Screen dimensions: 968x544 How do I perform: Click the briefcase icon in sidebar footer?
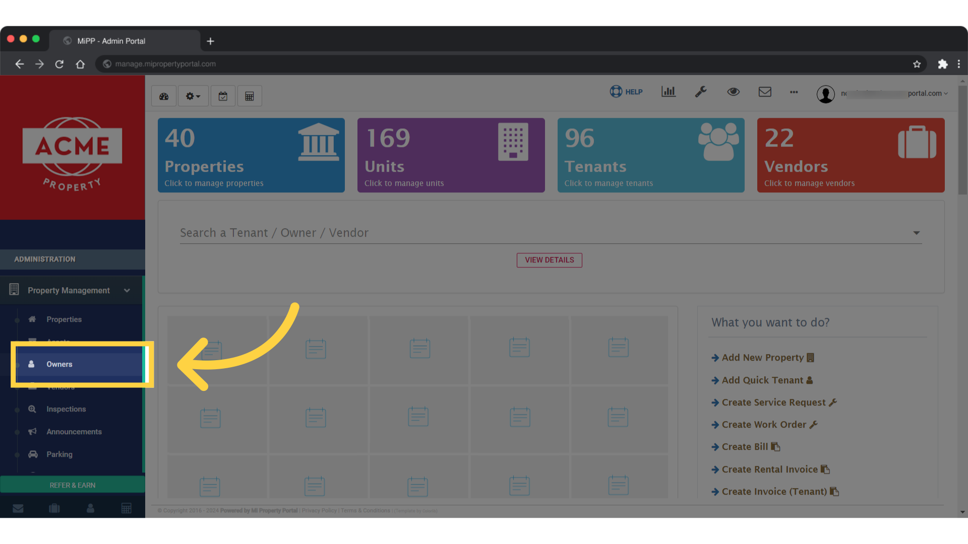coord(54,508)
